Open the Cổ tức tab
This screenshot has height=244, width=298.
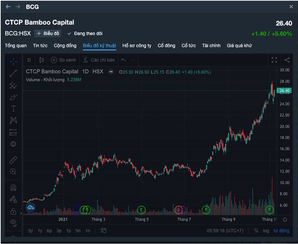(188, 46)
